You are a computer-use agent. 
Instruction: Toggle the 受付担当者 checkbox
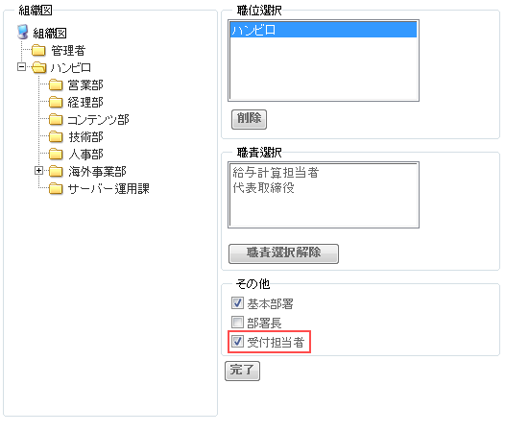coord(237,341)
